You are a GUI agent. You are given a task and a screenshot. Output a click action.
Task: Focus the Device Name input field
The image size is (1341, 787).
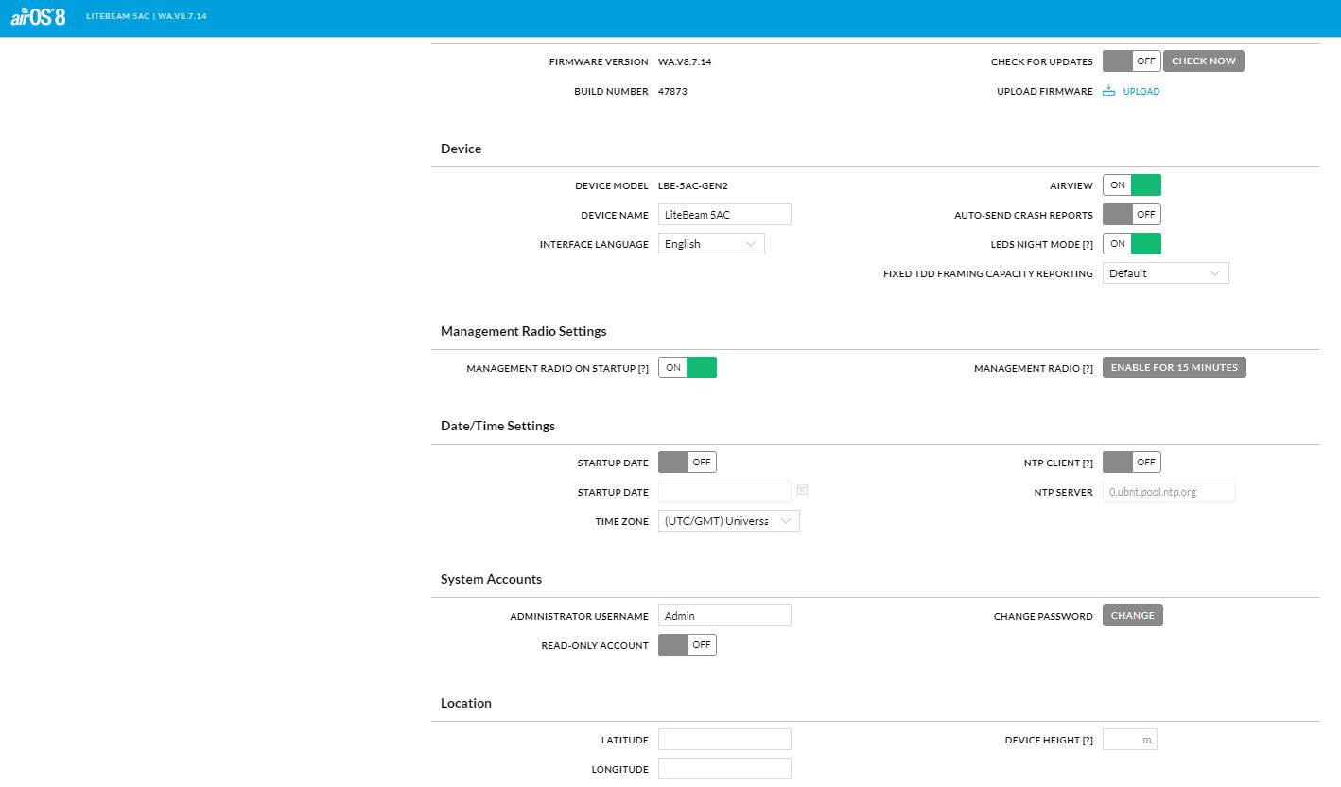[x=724, y=215]
